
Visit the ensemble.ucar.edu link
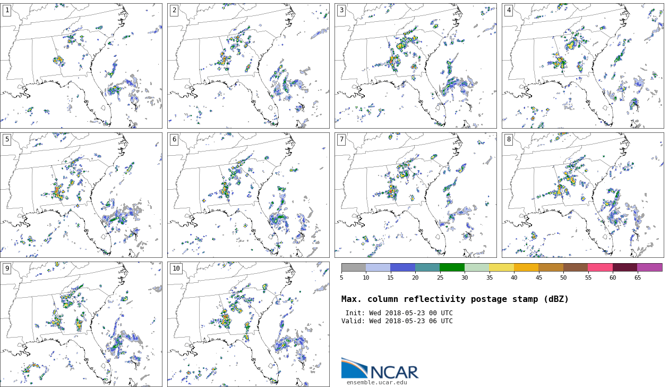376,382
